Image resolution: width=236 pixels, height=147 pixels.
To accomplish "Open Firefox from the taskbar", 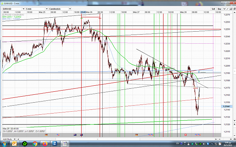I will [45, 144].
